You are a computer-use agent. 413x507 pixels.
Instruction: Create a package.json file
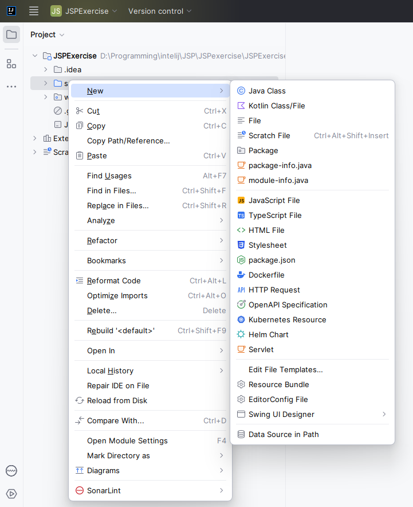point(312,260)
